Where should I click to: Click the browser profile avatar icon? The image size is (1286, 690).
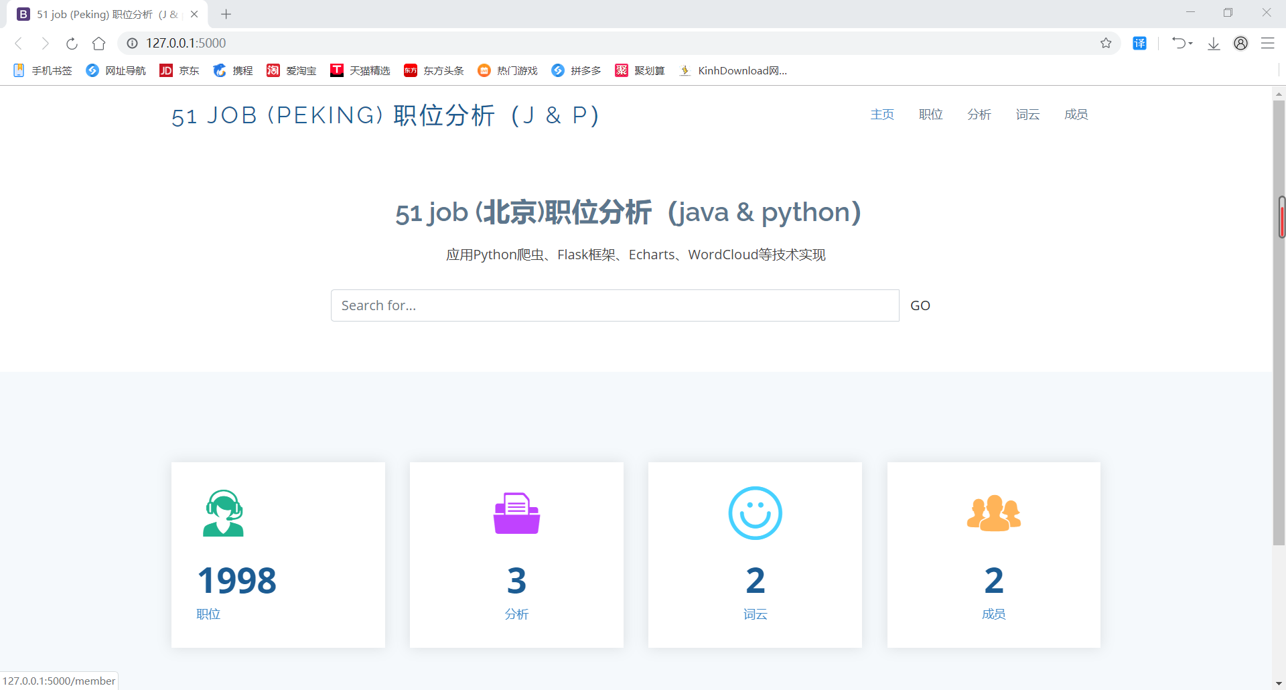click(x=1240, y=43)
